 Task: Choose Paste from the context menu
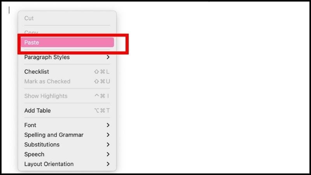click(67, 42)
